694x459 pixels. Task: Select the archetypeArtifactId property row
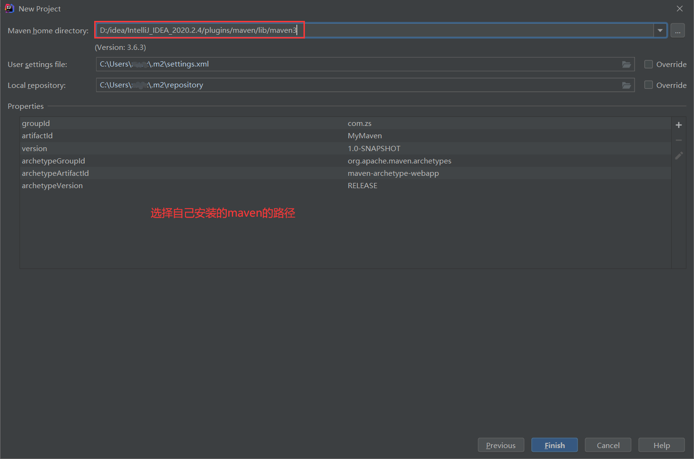click(345, 173)
